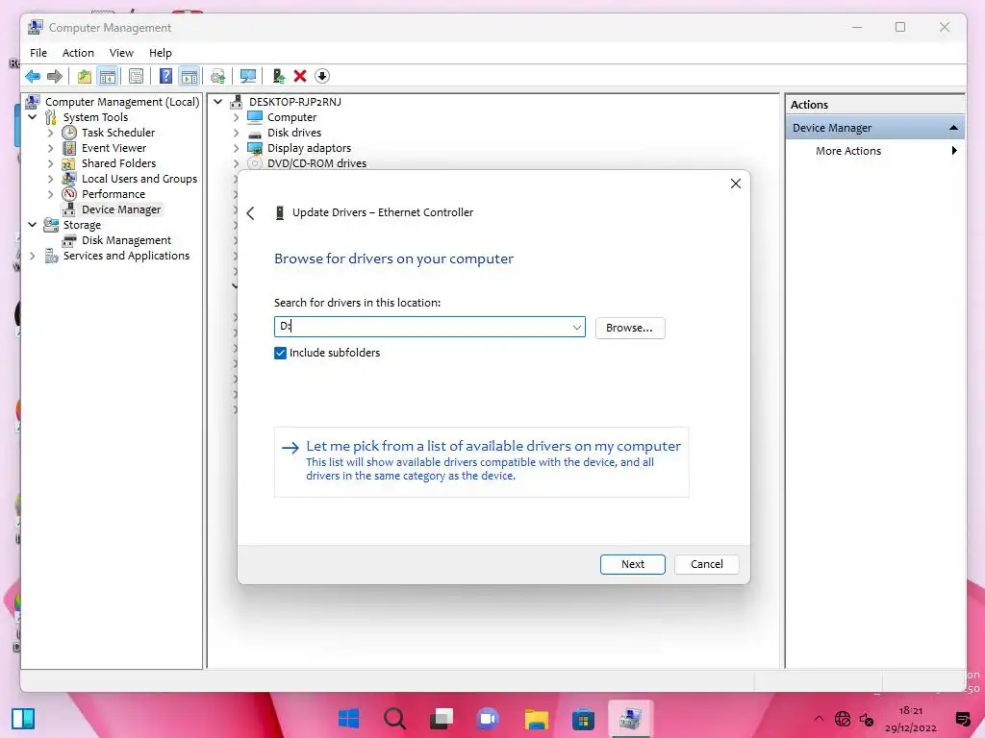Click the Widgets icon on the taskbar
The height and width of the screenshot is (738, 985).
[x=23, y=719]
